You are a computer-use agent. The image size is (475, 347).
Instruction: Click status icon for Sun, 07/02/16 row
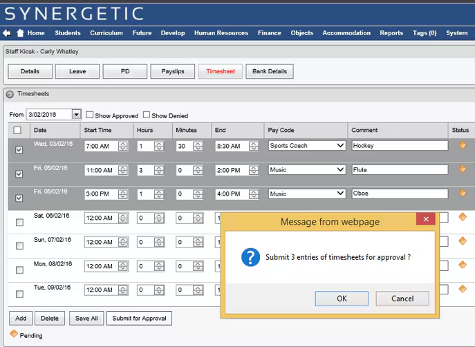pyautogui.click(x=463, y=241)
